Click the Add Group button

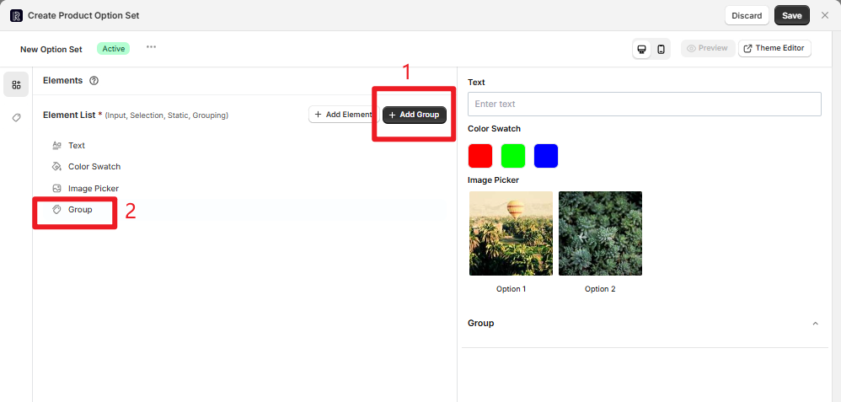point(415,115)
